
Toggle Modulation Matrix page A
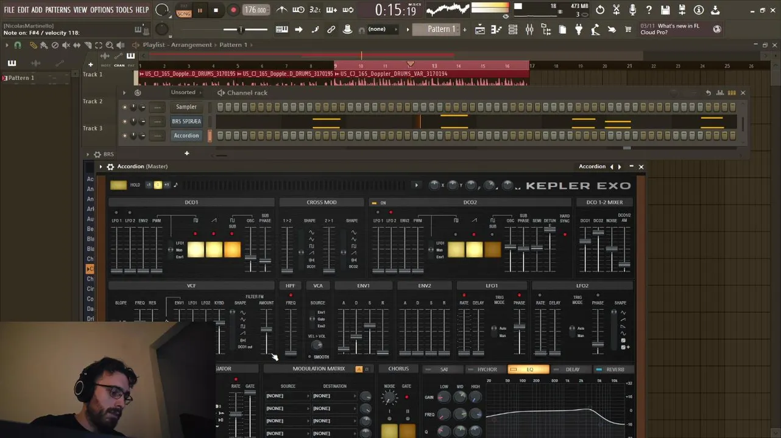pyautogui.click(x=359, y=369)
